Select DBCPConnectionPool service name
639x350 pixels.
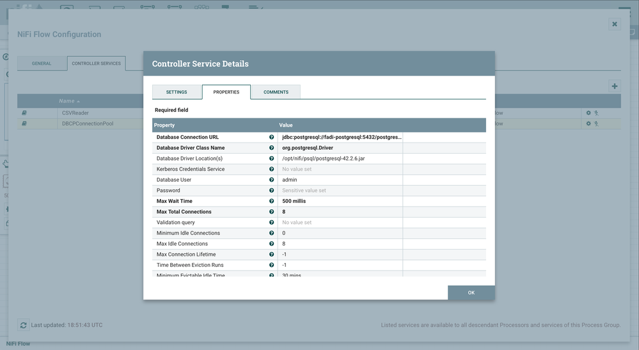[x=88, y=123]
